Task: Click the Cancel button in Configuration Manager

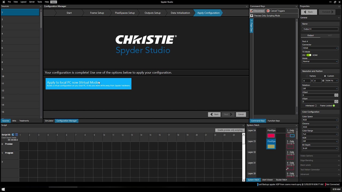Action: [241, 114]
